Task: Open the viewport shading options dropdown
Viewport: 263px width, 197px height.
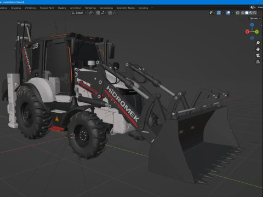Action: 259,13
